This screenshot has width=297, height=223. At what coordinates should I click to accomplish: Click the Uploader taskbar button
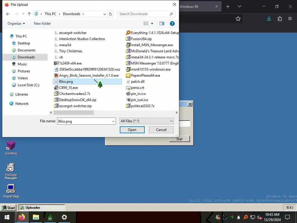[x=42, y=208]
